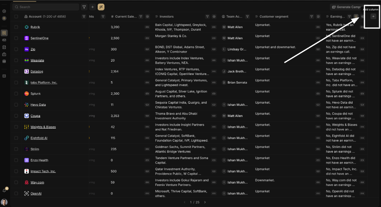Click the link icon in Rubrik's investors row
Screen dimensions: 381x207
click(x=214, y=27)
